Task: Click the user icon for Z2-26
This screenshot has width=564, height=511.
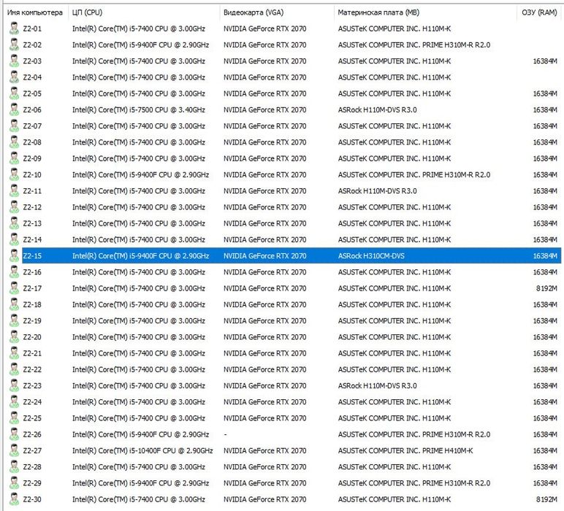Action: [x=14, y=434]
